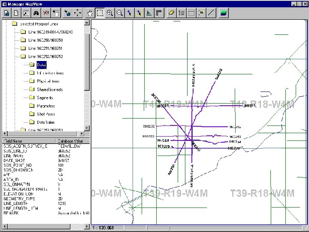Click the tree panel scroll right arrow
This screenshot has width=309, height=232.
click(82, 133)
